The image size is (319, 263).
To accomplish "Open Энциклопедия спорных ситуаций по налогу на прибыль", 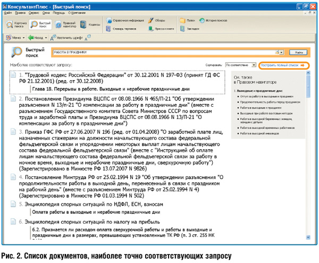I will click(x=92, y=222).
